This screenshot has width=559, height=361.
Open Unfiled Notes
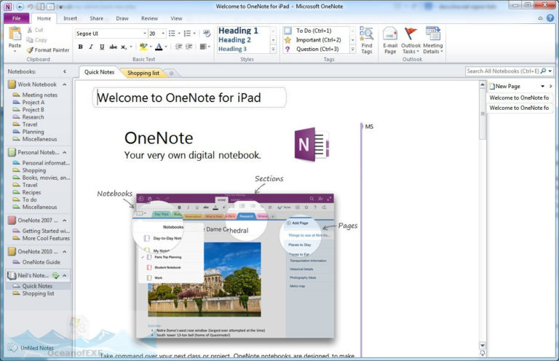click(x=37, y=348)
